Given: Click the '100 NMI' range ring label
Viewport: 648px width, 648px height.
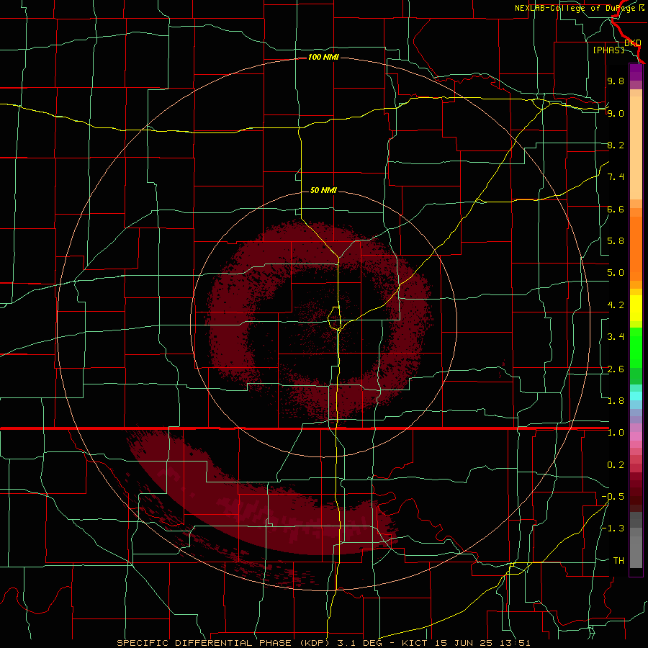Looking at the screenshot, I should (323, 57).
